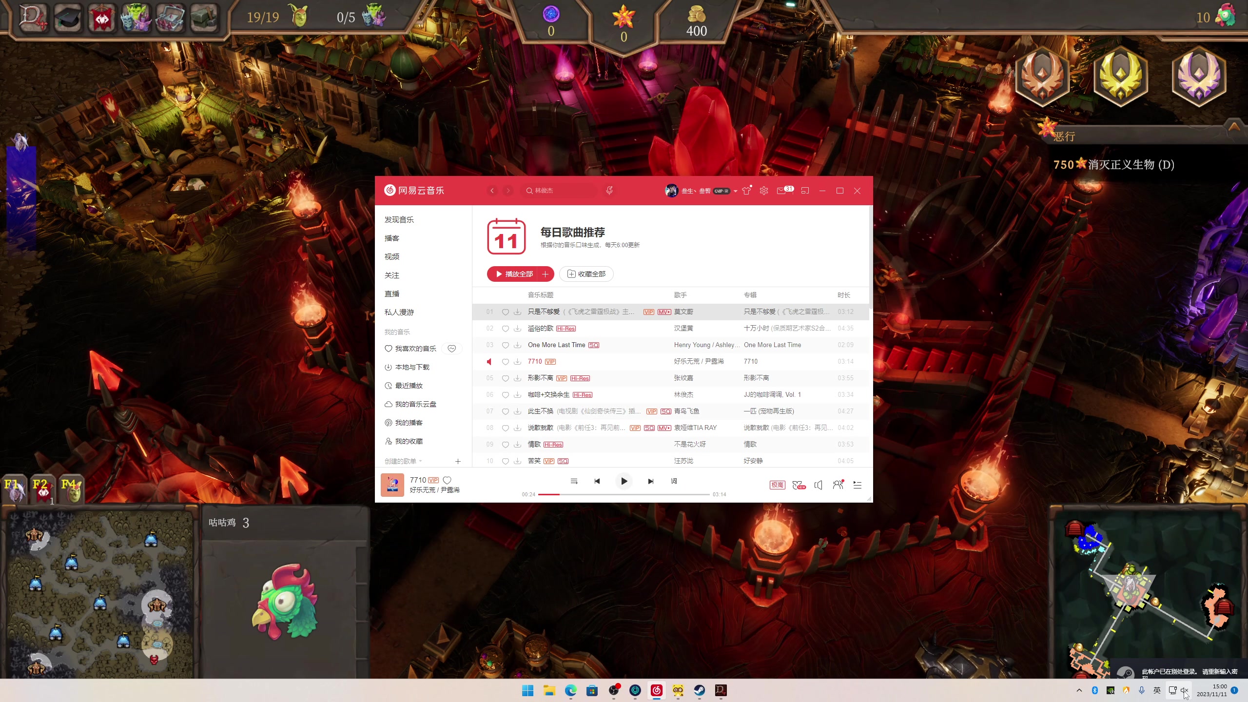
Task: Open MV badge for 说散就散
Action: tap(664, 428)
